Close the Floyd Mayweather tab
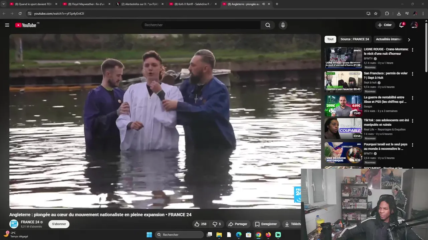428x240 pixels. (109, 4)
